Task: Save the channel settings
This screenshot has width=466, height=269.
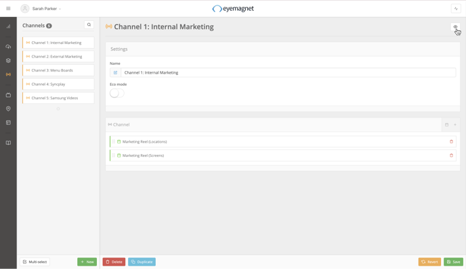Action: pos(454,262)
